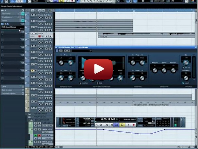Play the video with the red YouTube button

(98, 69)
